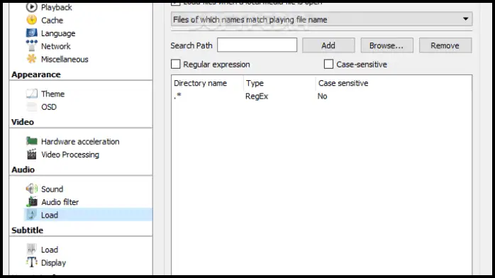
Task: Click the Add button
Action: click(x=328, y=45)
